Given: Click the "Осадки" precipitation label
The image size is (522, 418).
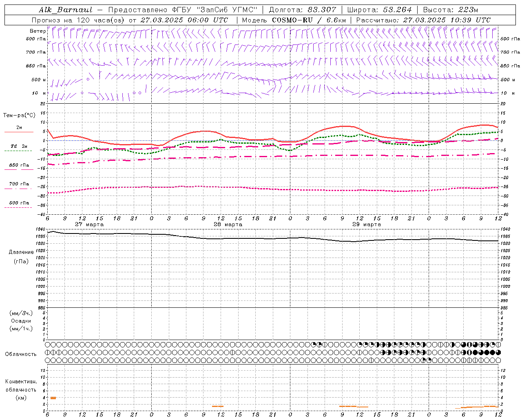Looking at the screenshot, I should [x=21, y=321].
